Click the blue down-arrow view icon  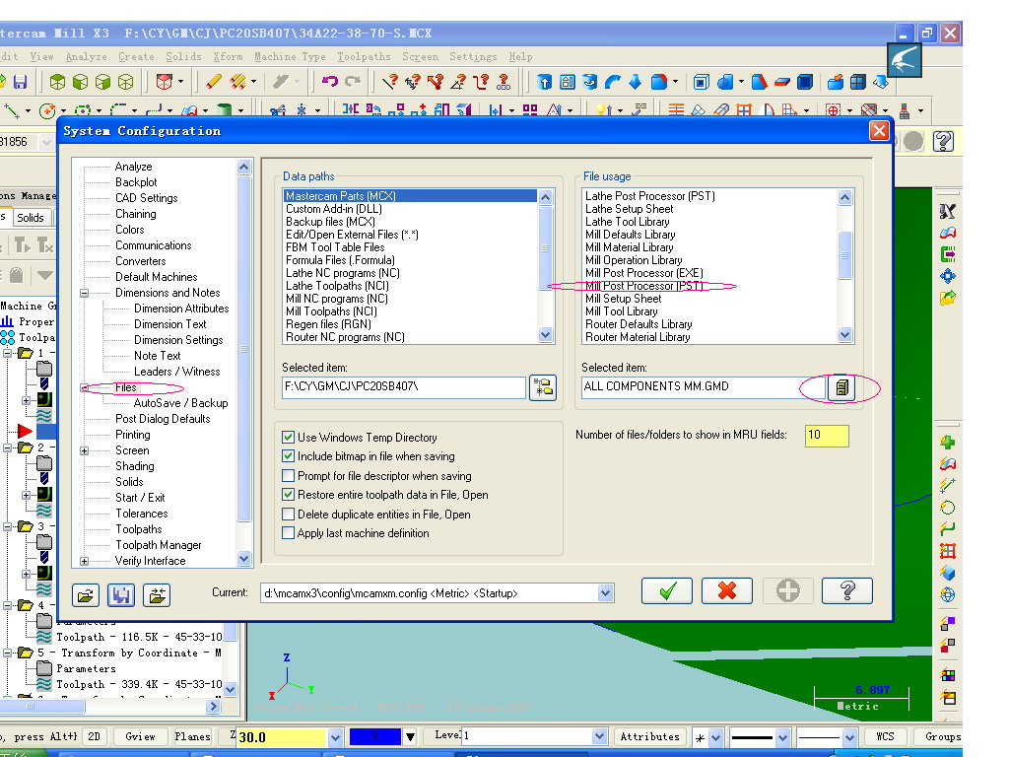click(x=636, y=82)
